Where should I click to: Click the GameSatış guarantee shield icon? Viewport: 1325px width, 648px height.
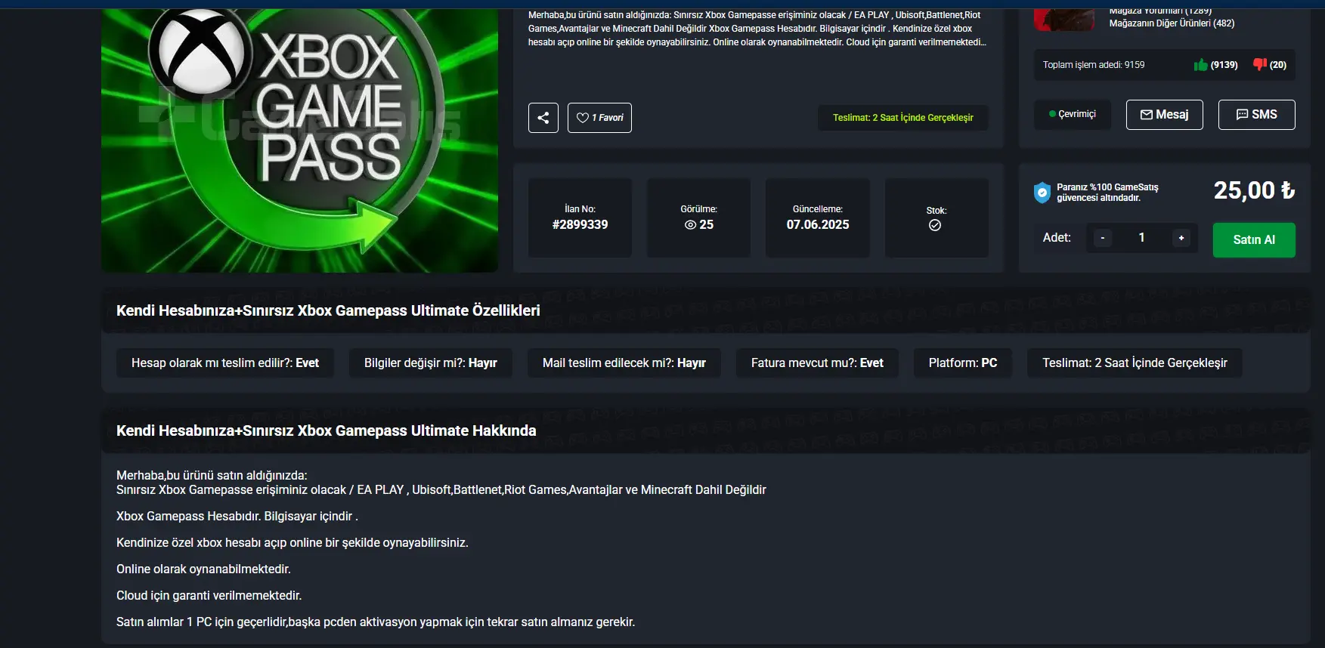1042,193
